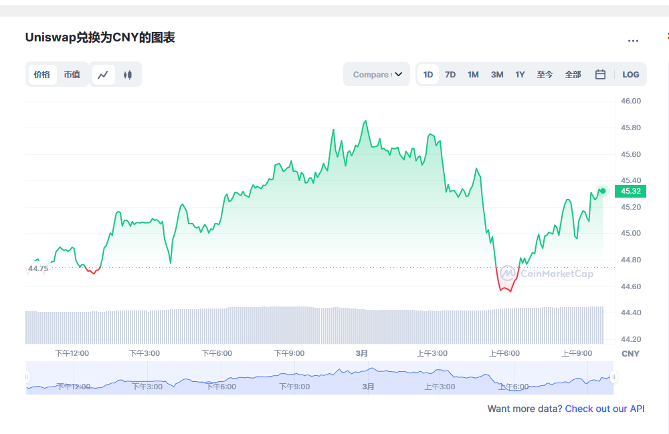Select the 至今 year-to-date range
The image size is (669, 434).
tap(545, 75)
